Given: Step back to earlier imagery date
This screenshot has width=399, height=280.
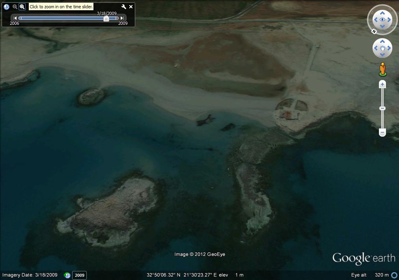Looking at the screenshot, I should [15, 18].
